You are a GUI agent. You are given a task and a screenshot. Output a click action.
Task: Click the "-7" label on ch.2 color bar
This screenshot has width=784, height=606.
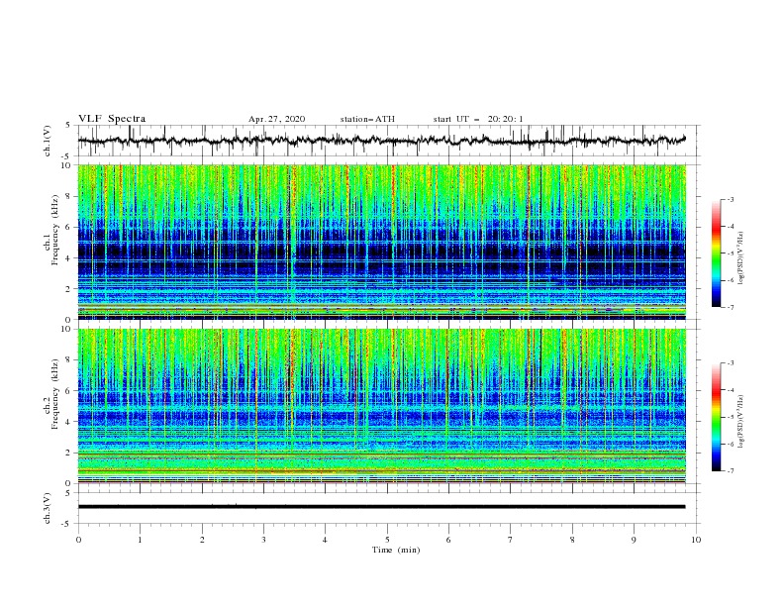(731, 470)
